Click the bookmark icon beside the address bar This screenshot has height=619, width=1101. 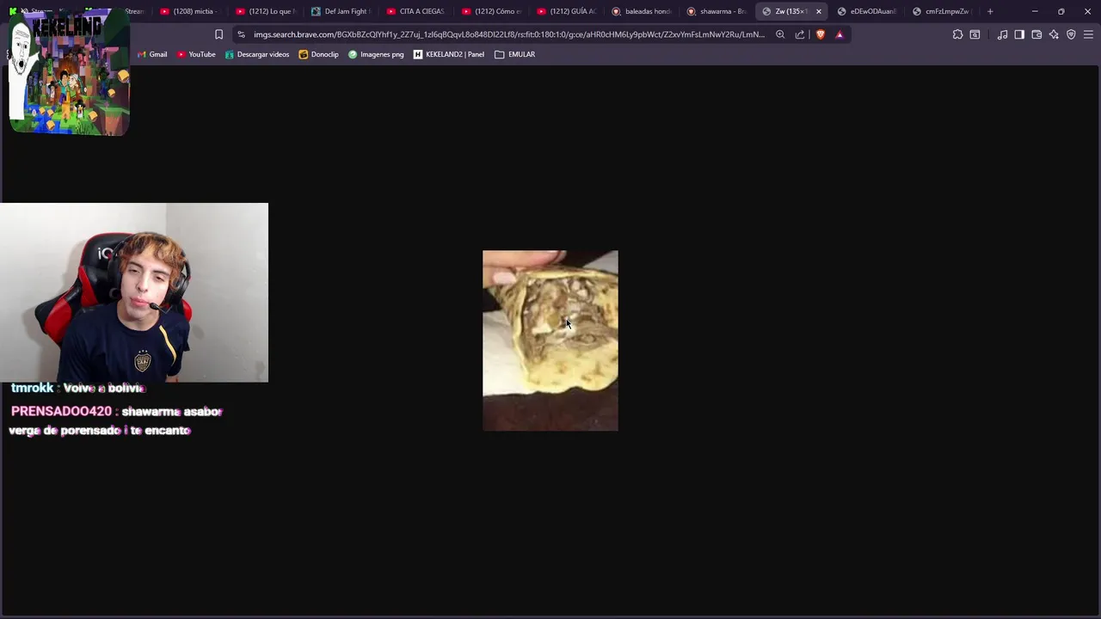coord(218,34)
